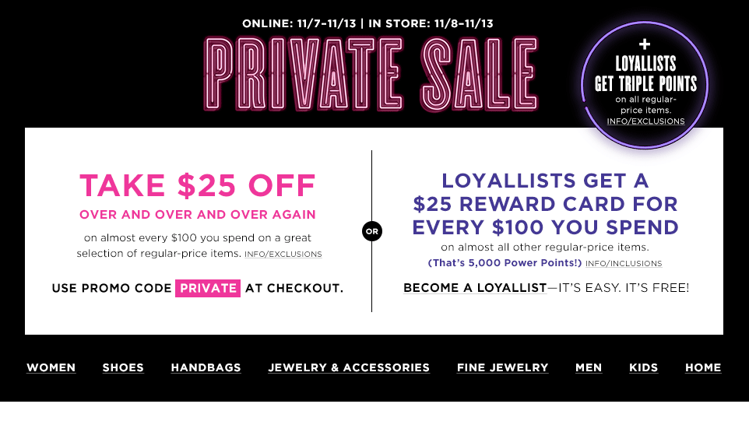Image resolution: width=749 pixels, height=432 pixels.
Task: Select the Fine Jewelry link
Action: tap(502, 367)
